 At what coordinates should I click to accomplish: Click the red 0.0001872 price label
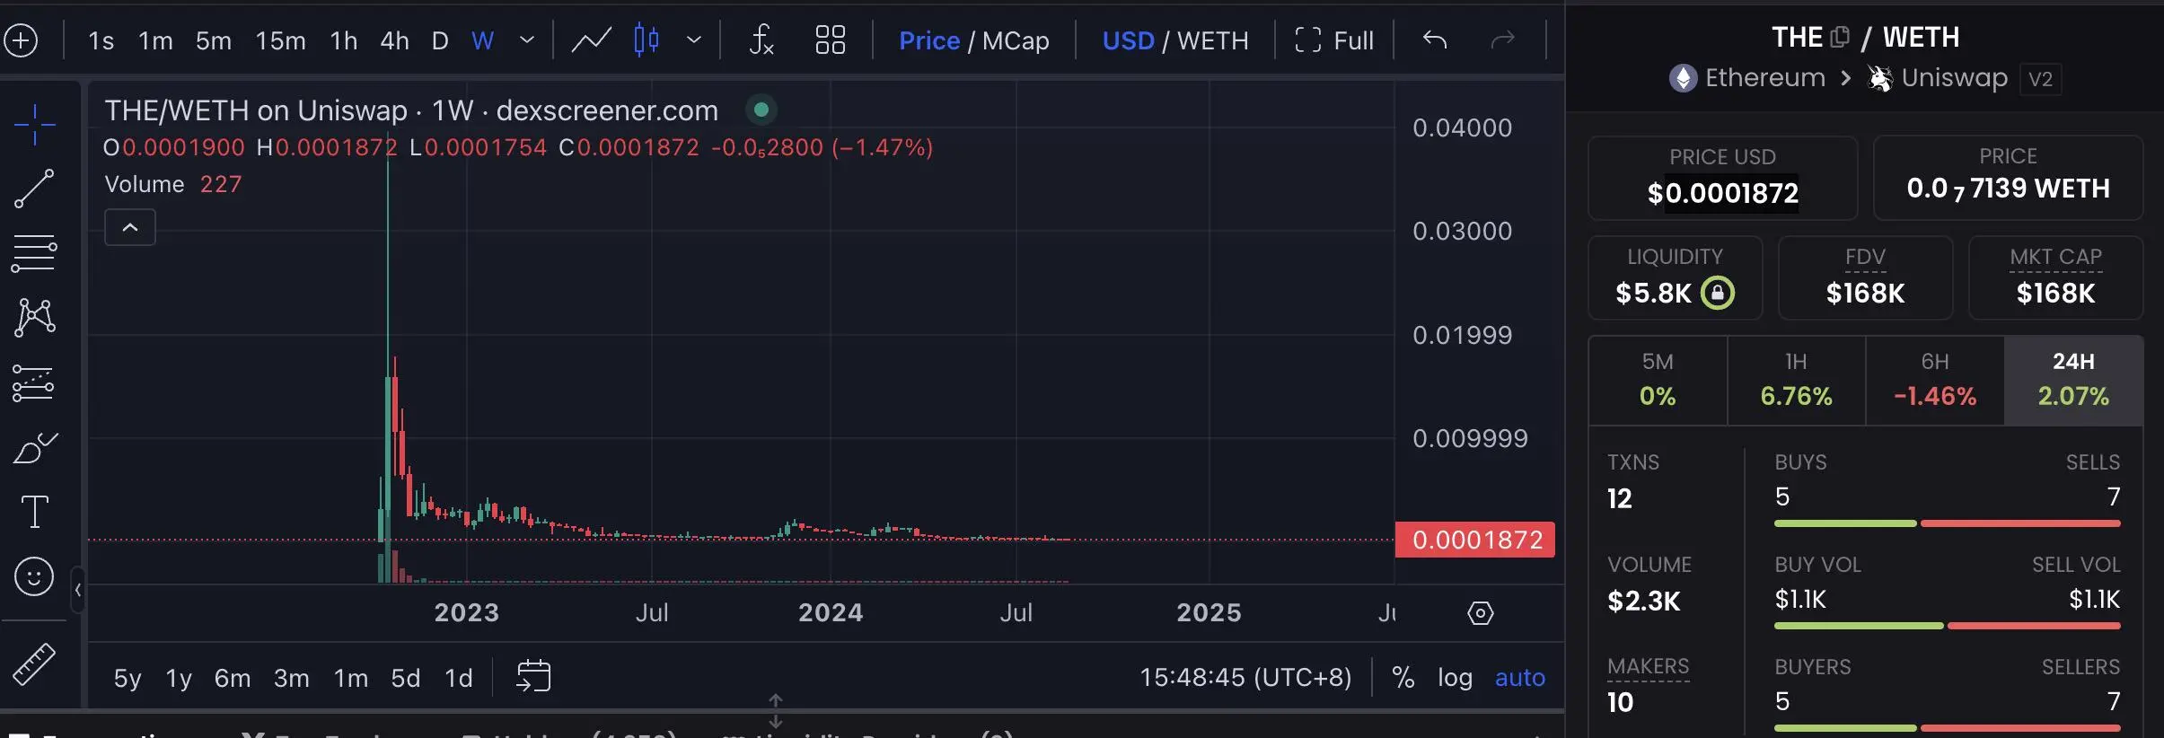(1475, 540)
